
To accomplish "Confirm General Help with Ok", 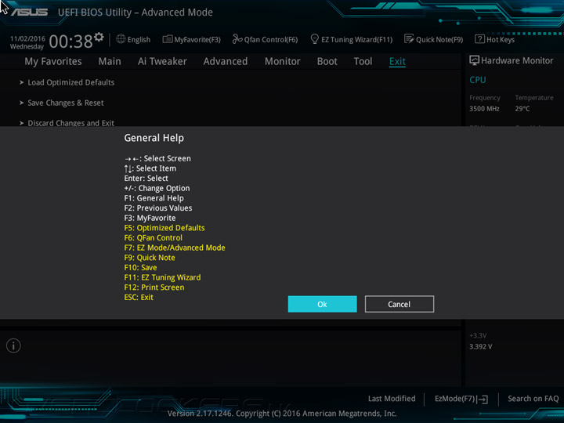I will point(322,304).
